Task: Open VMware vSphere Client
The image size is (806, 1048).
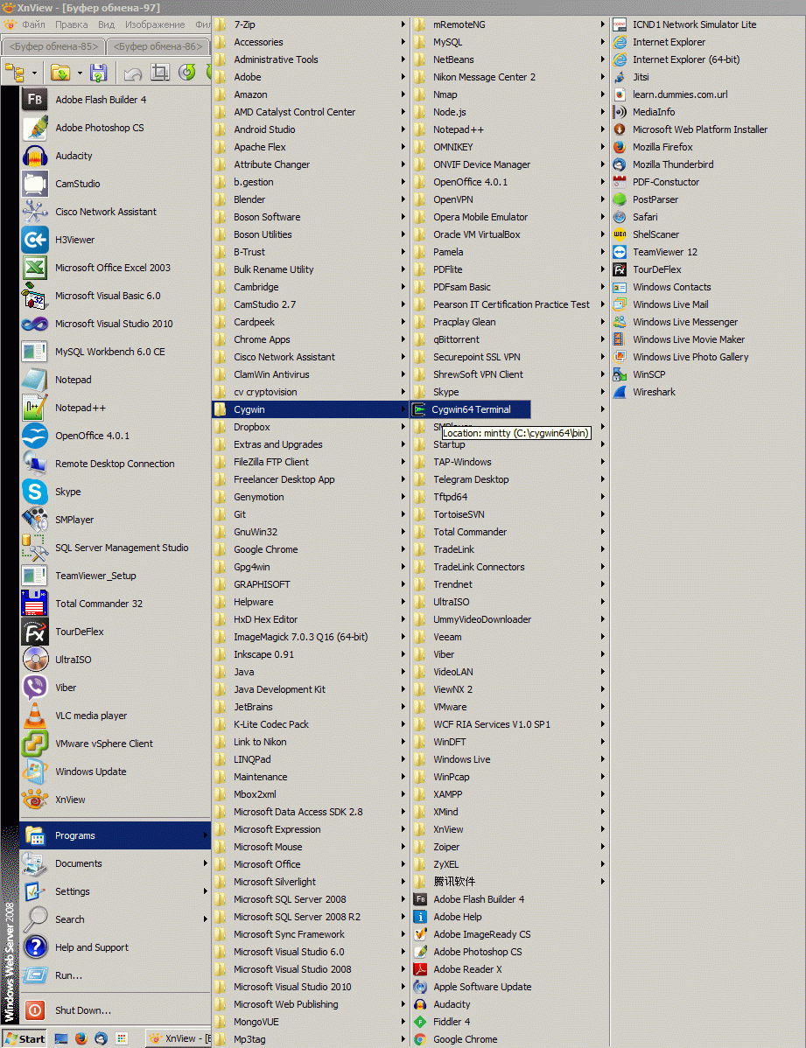Action: (x=115, y=744)
